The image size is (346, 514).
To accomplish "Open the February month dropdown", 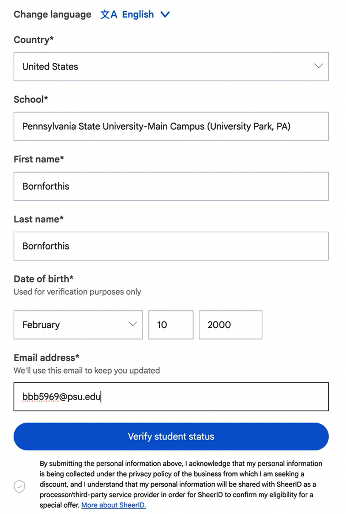I will click(78, 325).
